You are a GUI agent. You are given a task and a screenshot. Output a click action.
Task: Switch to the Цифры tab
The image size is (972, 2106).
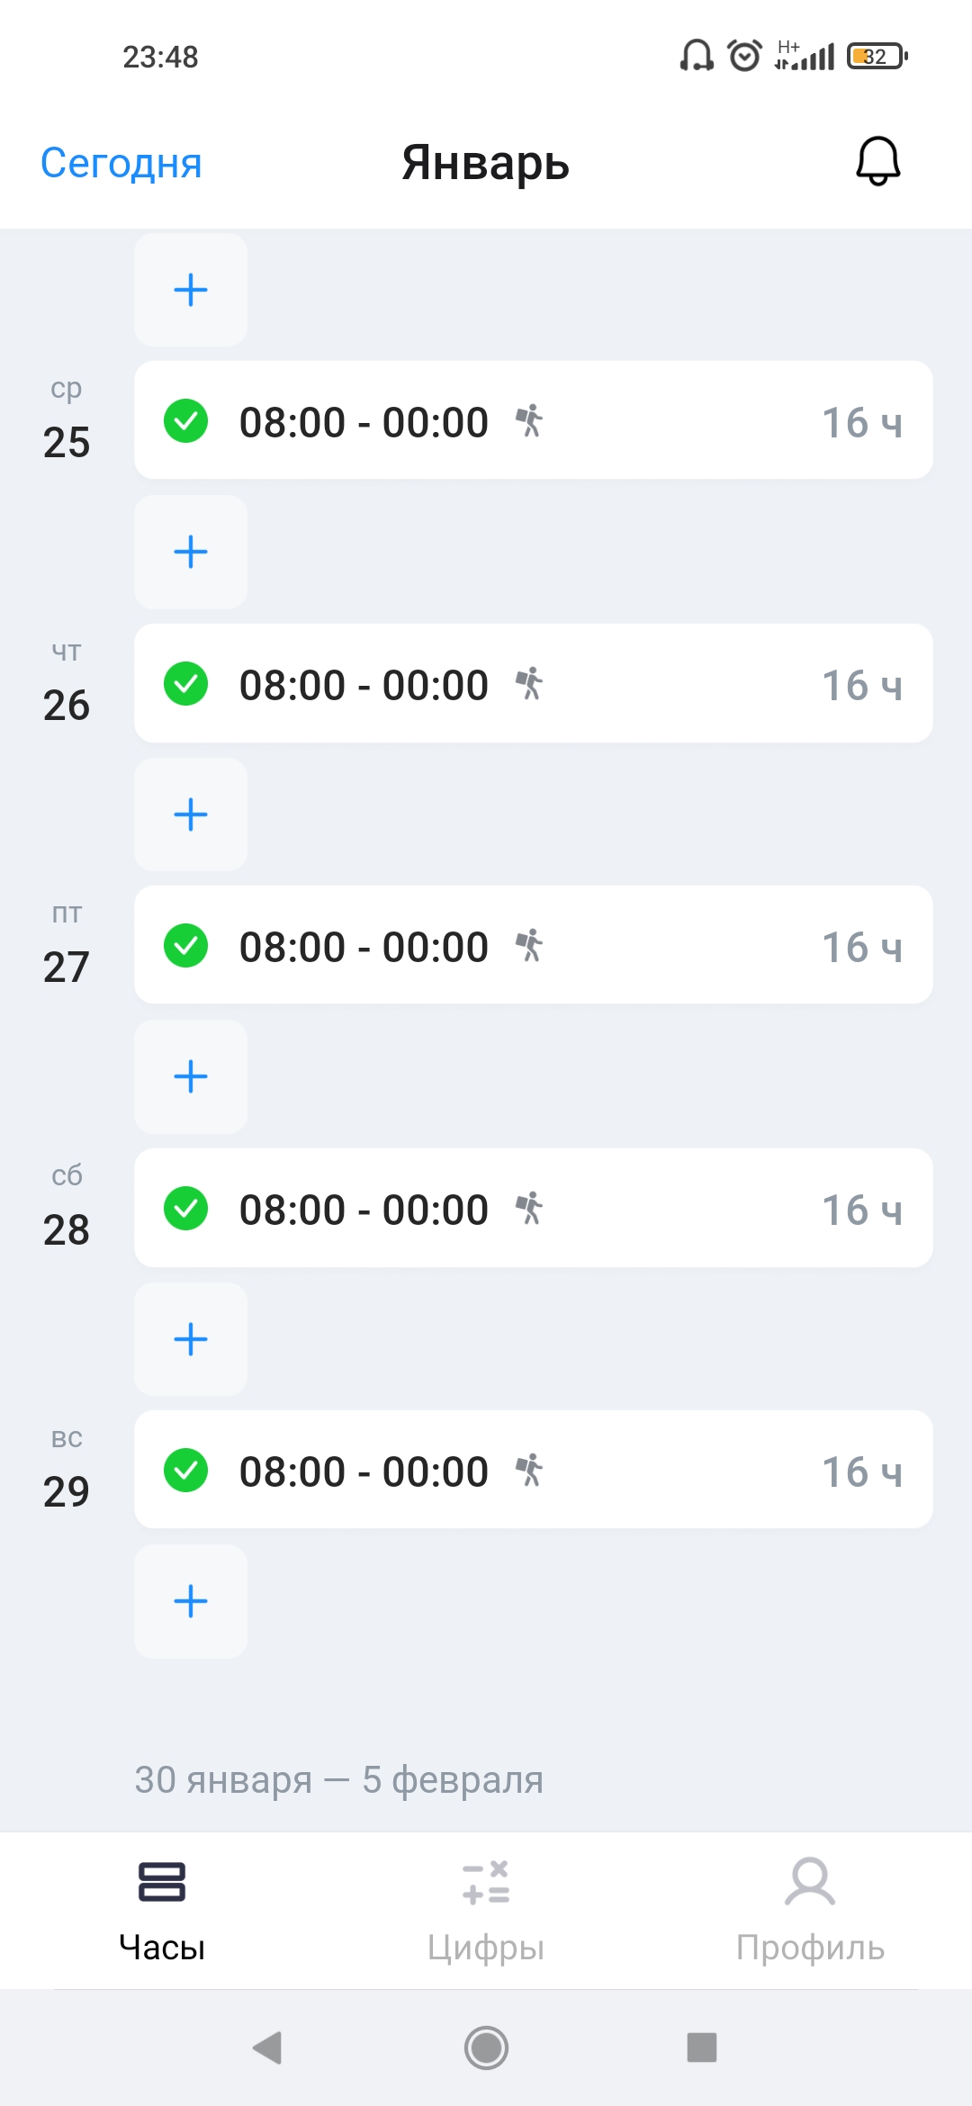pyautogui.click(x=486, y=1910)
